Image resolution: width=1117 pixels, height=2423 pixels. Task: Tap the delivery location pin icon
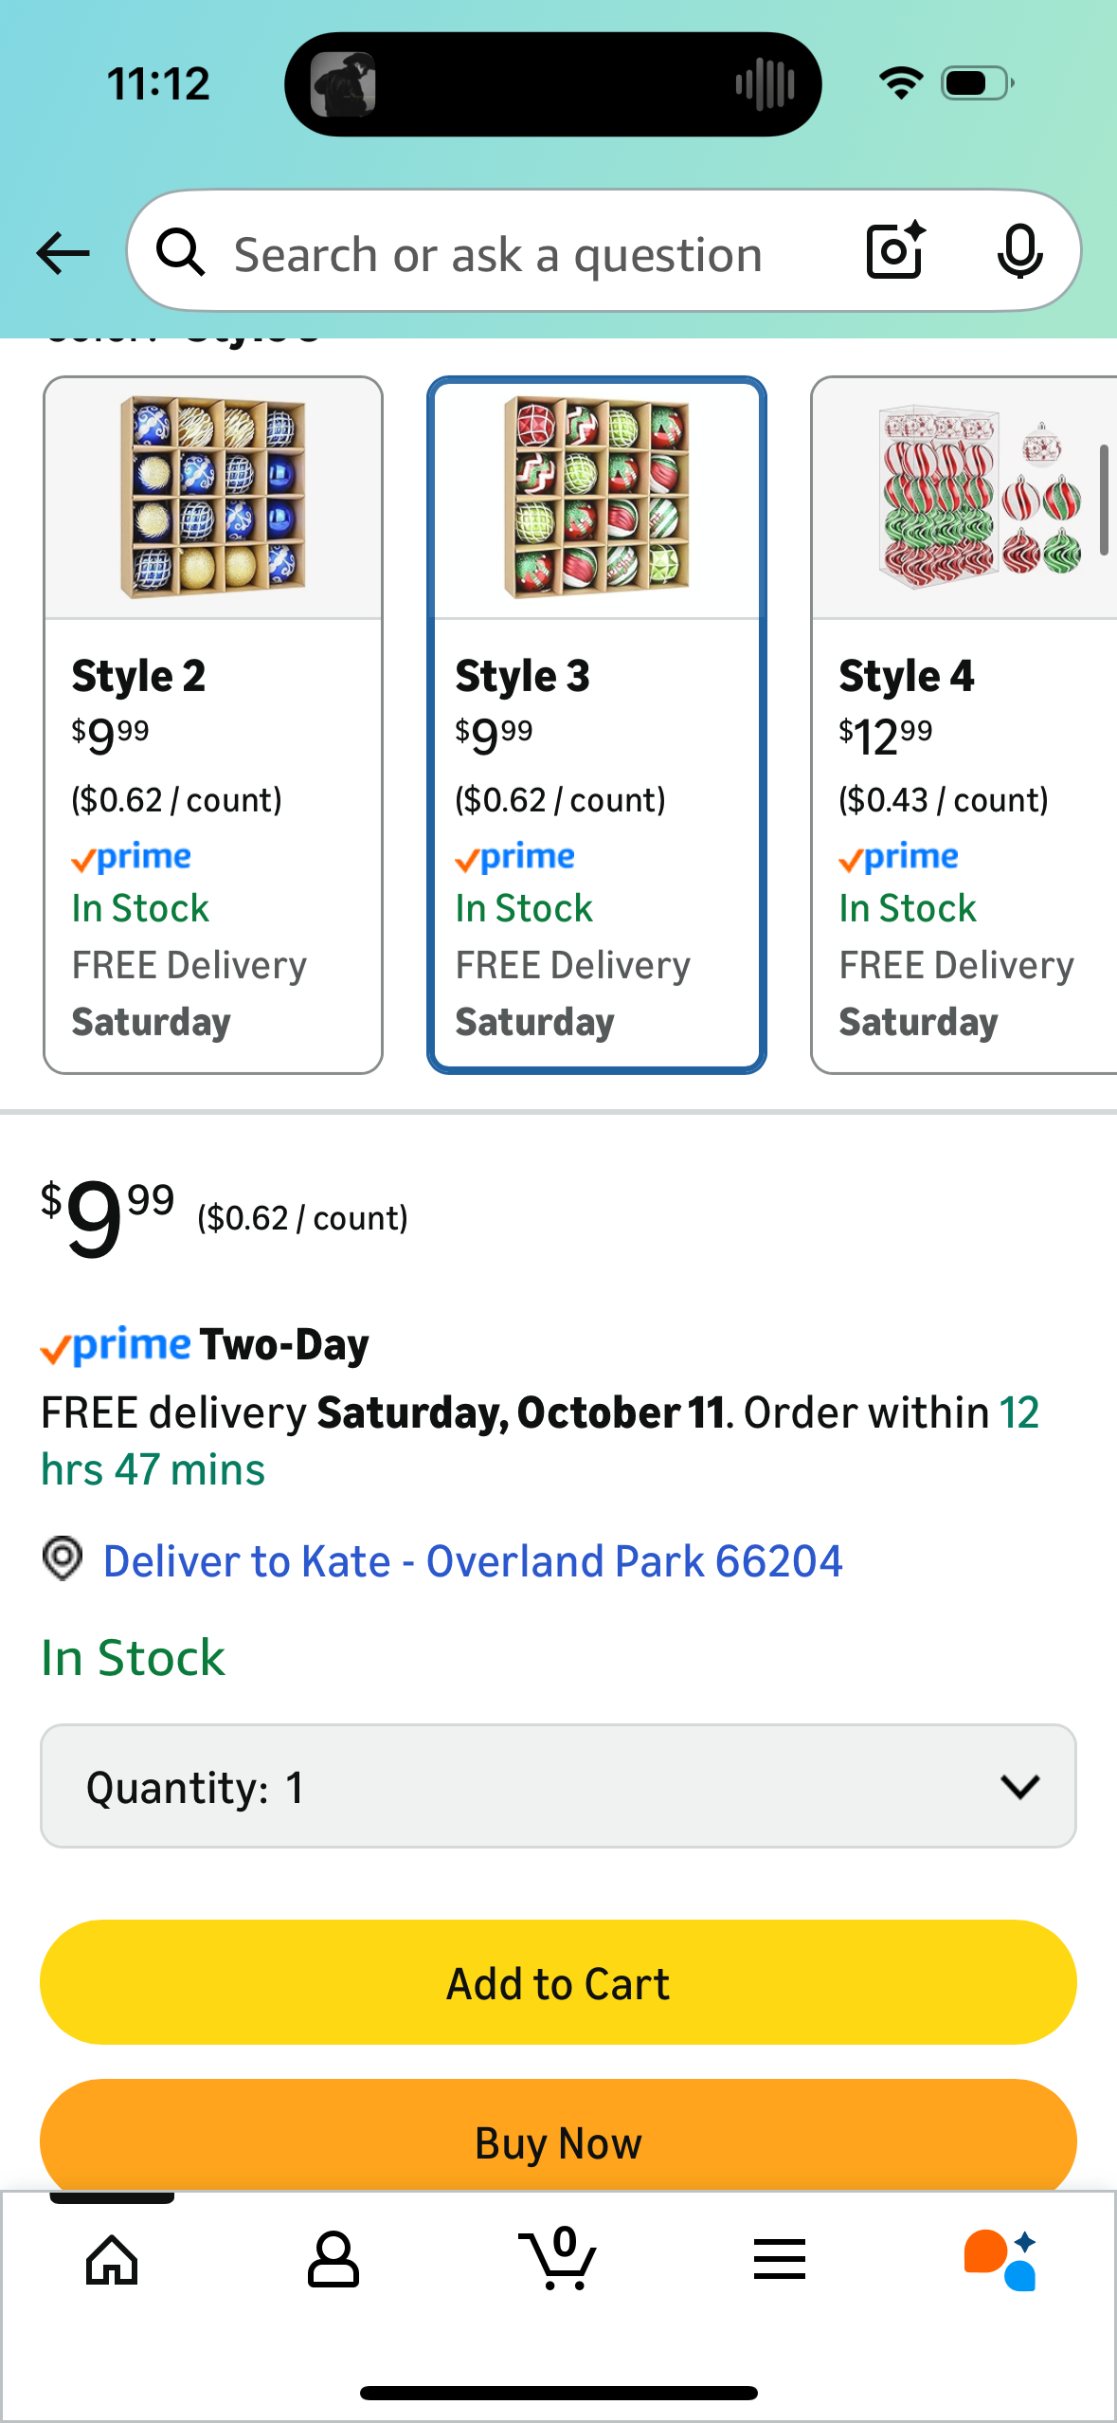(x=63, y=1559)
